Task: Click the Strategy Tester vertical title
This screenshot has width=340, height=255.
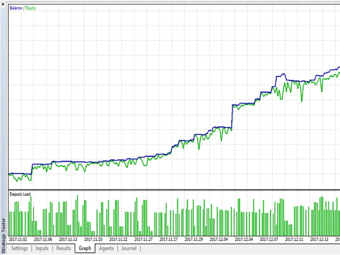Action: point(3,236)
